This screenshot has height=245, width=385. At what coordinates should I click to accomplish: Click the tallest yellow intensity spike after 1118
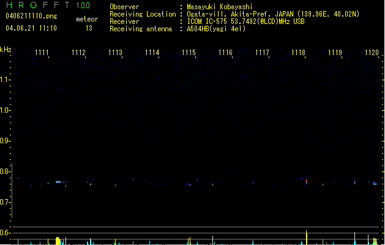click(x=307, y=238)
